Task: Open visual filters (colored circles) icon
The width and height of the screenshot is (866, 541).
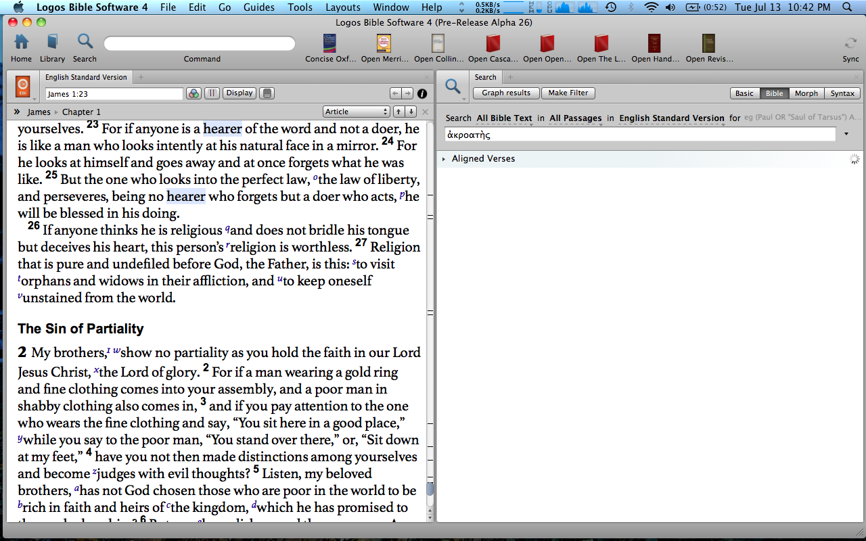Action: tap(193, 93)
